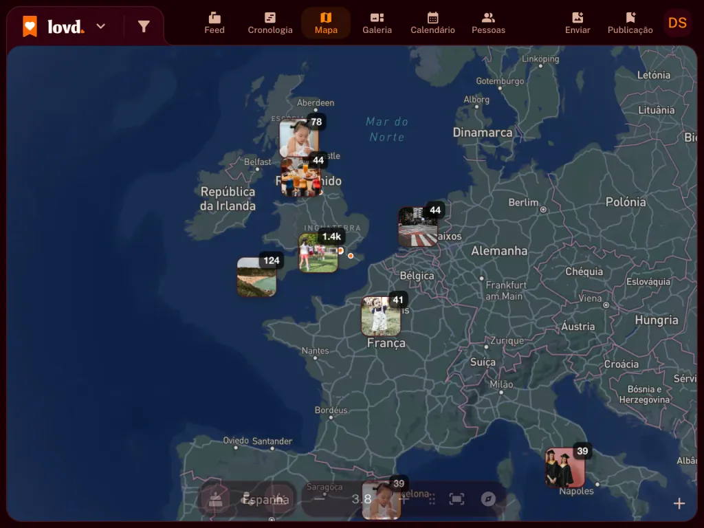Click the Berlim city label
The height and width of the screenshot is (528, 704).
click(523, 203)
